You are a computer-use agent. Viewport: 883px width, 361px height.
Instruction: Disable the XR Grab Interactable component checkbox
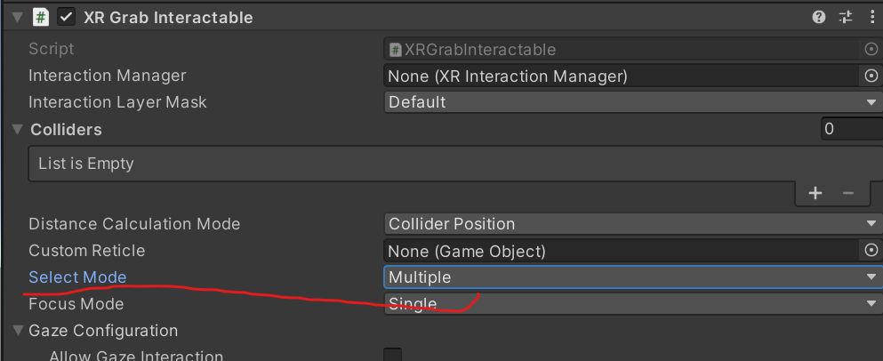66,17
